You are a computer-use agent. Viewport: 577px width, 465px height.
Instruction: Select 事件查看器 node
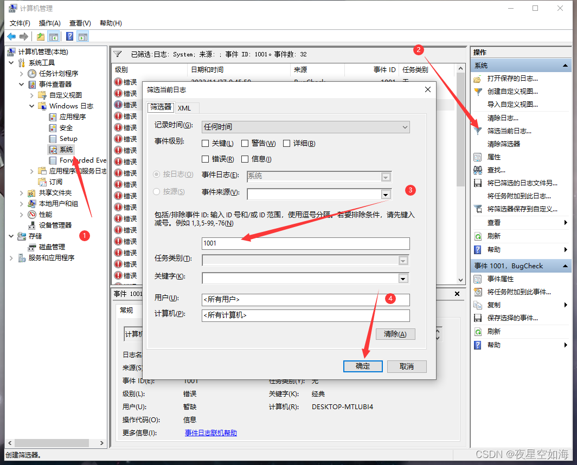[x=55, y=84]
